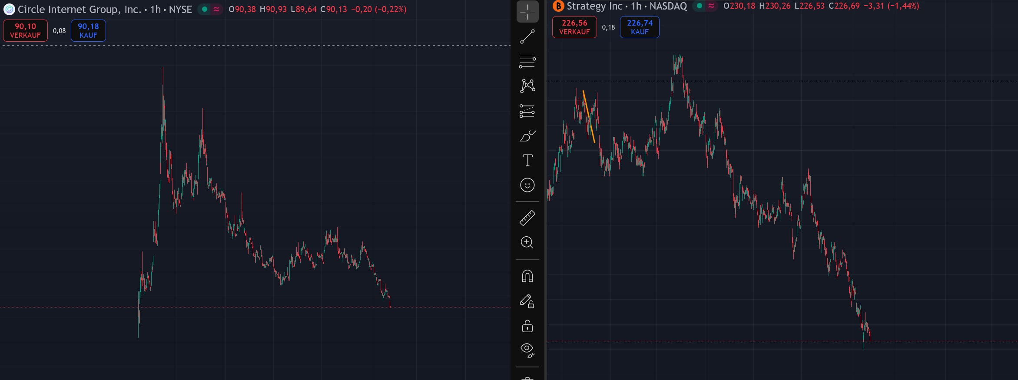This screenshot has height=380, width=1018.
Task: Click Circle change −0,20 (−0,22%)
Action: (x=379, y=9)
